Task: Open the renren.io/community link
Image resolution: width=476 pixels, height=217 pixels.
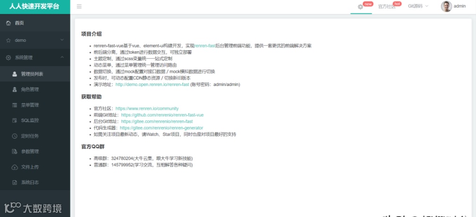Action: [x=147, y=108]
